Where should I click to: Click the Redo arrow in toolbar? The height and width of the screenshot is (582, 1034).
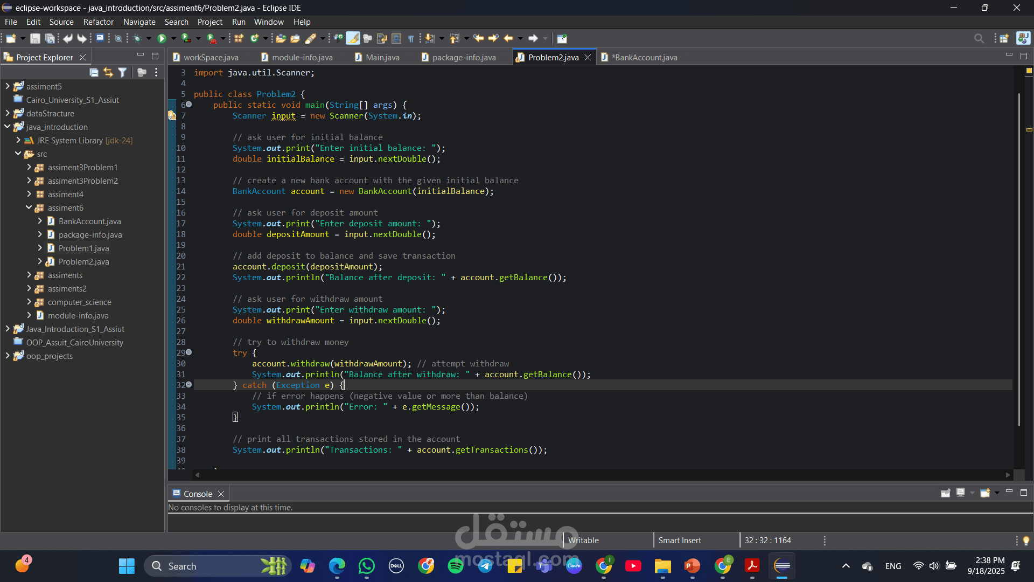click(81, 38)
